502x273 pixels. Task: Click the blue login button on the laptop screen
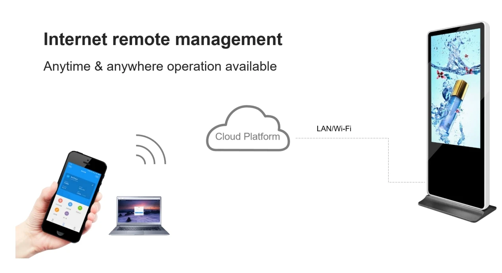[x=139, y=212]
